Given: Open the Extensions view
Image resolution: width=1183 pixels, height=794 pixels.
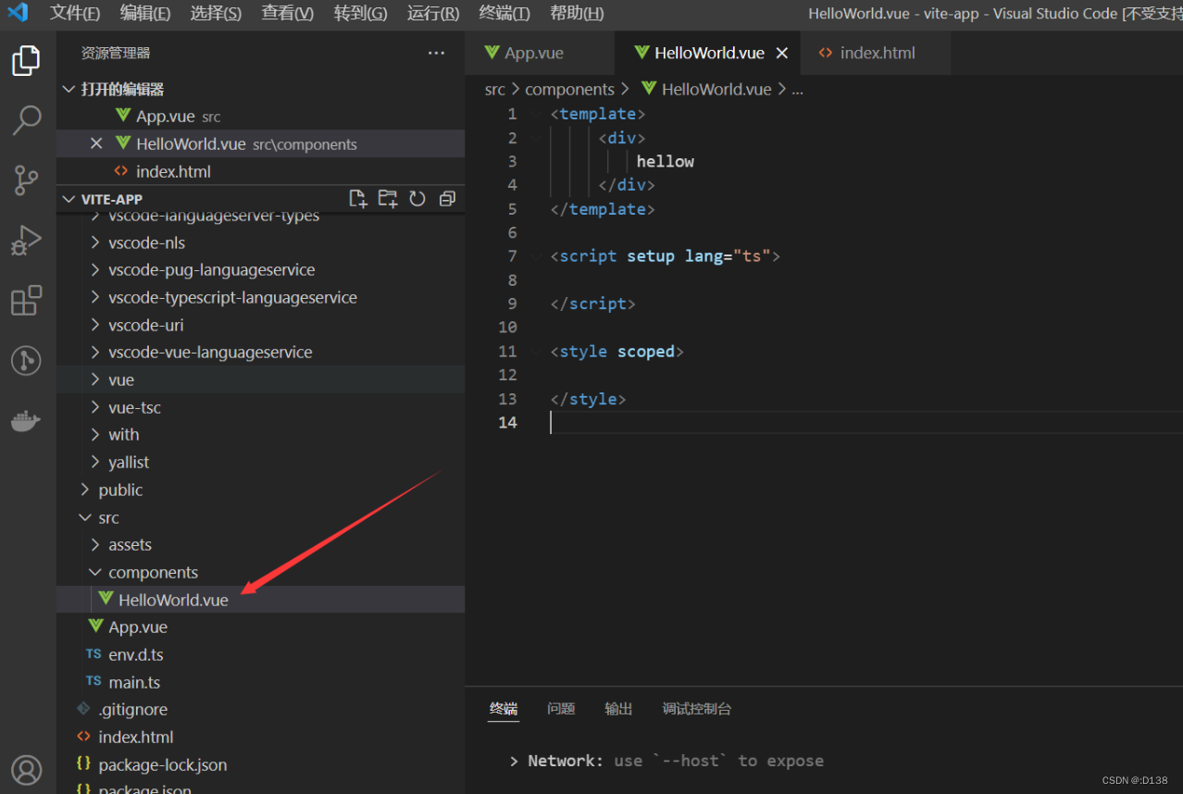Looking at the screenshot, I should point(26,300).
